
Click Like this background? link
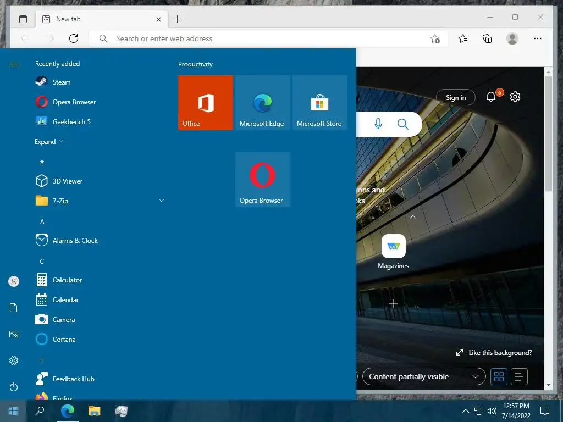(494, 353)
